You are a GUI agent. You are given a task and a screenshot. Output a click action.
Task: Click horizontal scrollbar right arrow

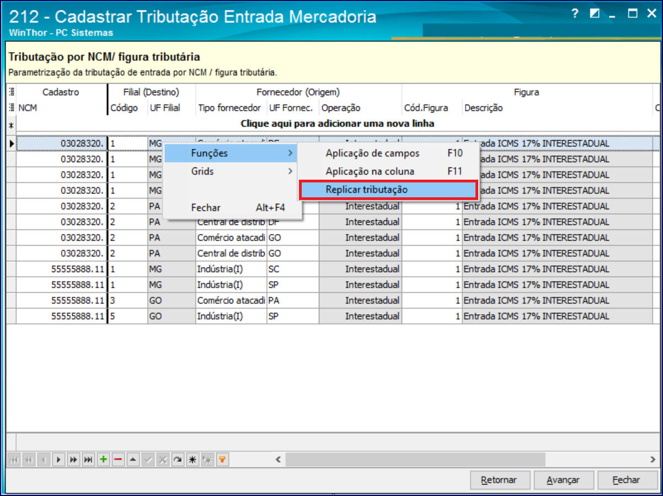tap(653, 459)
